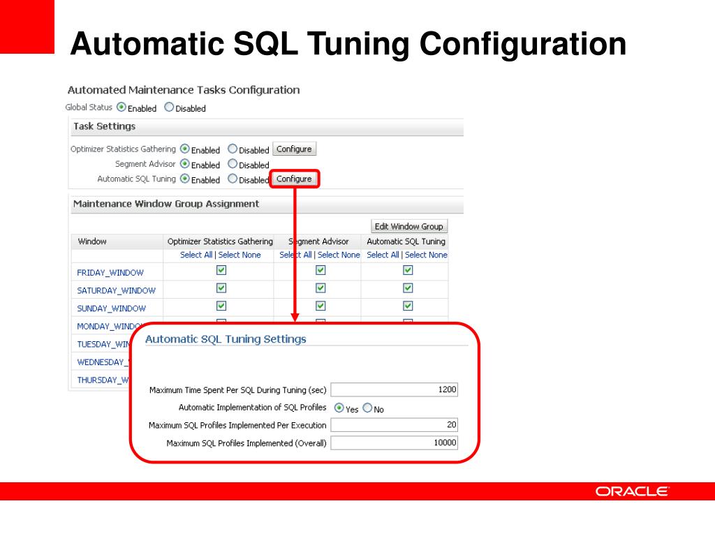Click Maximum SQL Profiles Implemented Overall field

[x=394, y=442]
